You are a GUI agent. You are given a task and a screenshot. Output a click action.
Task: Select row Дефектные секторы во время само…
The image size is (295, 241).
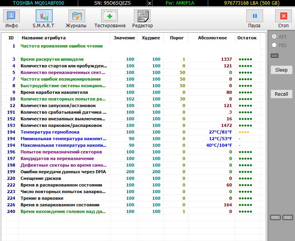click(131, 165)
